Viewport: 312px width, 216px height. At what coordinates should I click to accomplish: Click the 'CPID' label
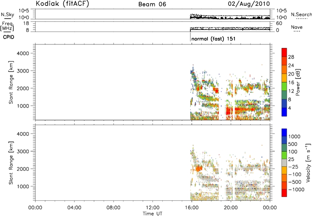[x=9, y=37]
